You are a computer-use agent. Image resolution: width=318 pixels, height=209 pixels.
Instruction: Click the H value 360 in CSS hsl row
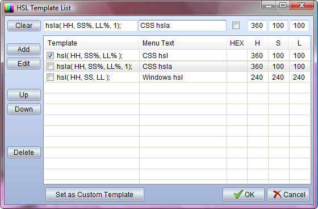coord(257,56)
